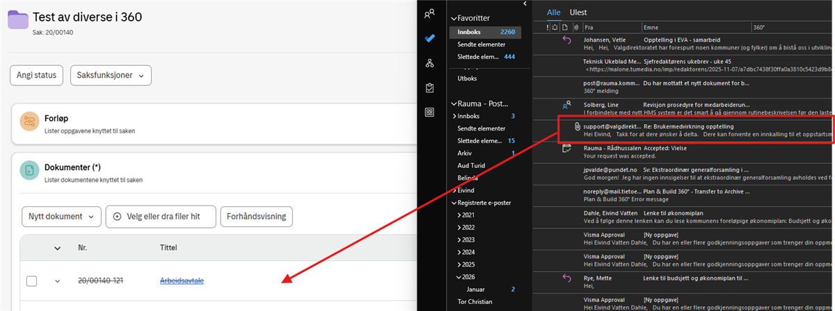Open the Nytt dokument dropdown

tap(61, 217)
